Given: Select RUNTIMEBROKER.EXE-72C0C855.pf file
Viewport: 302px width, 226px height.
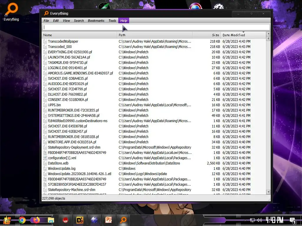Looking at the screenshot, I should [x=73, y=110].
